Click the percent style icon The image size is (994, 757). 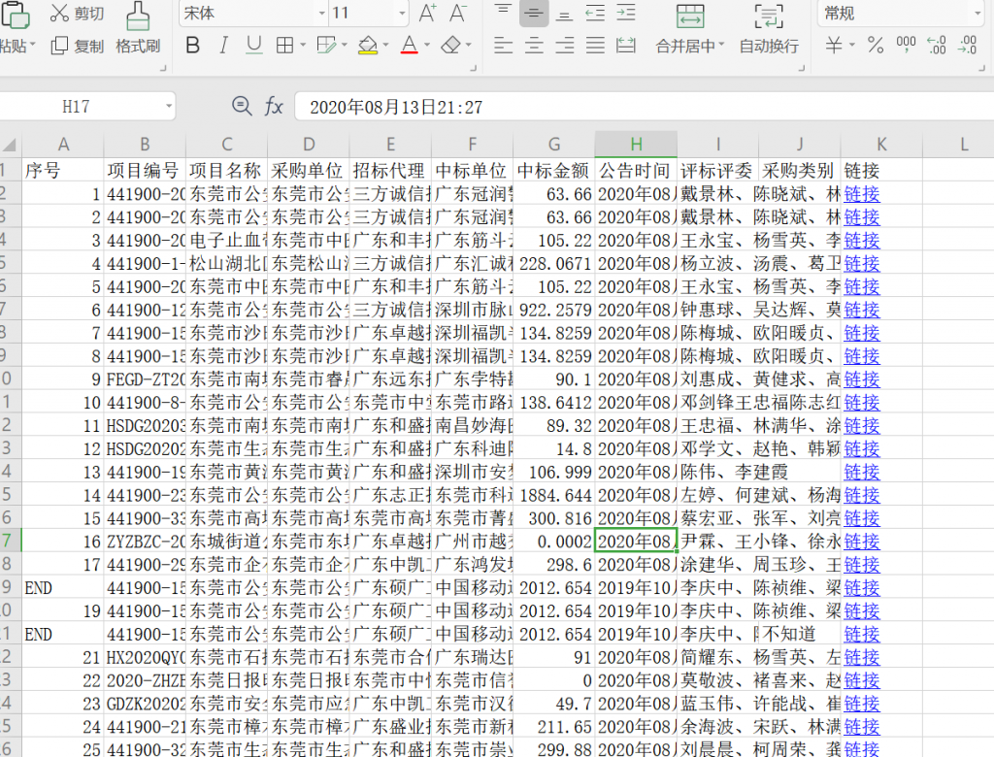(x=876, y=45)
